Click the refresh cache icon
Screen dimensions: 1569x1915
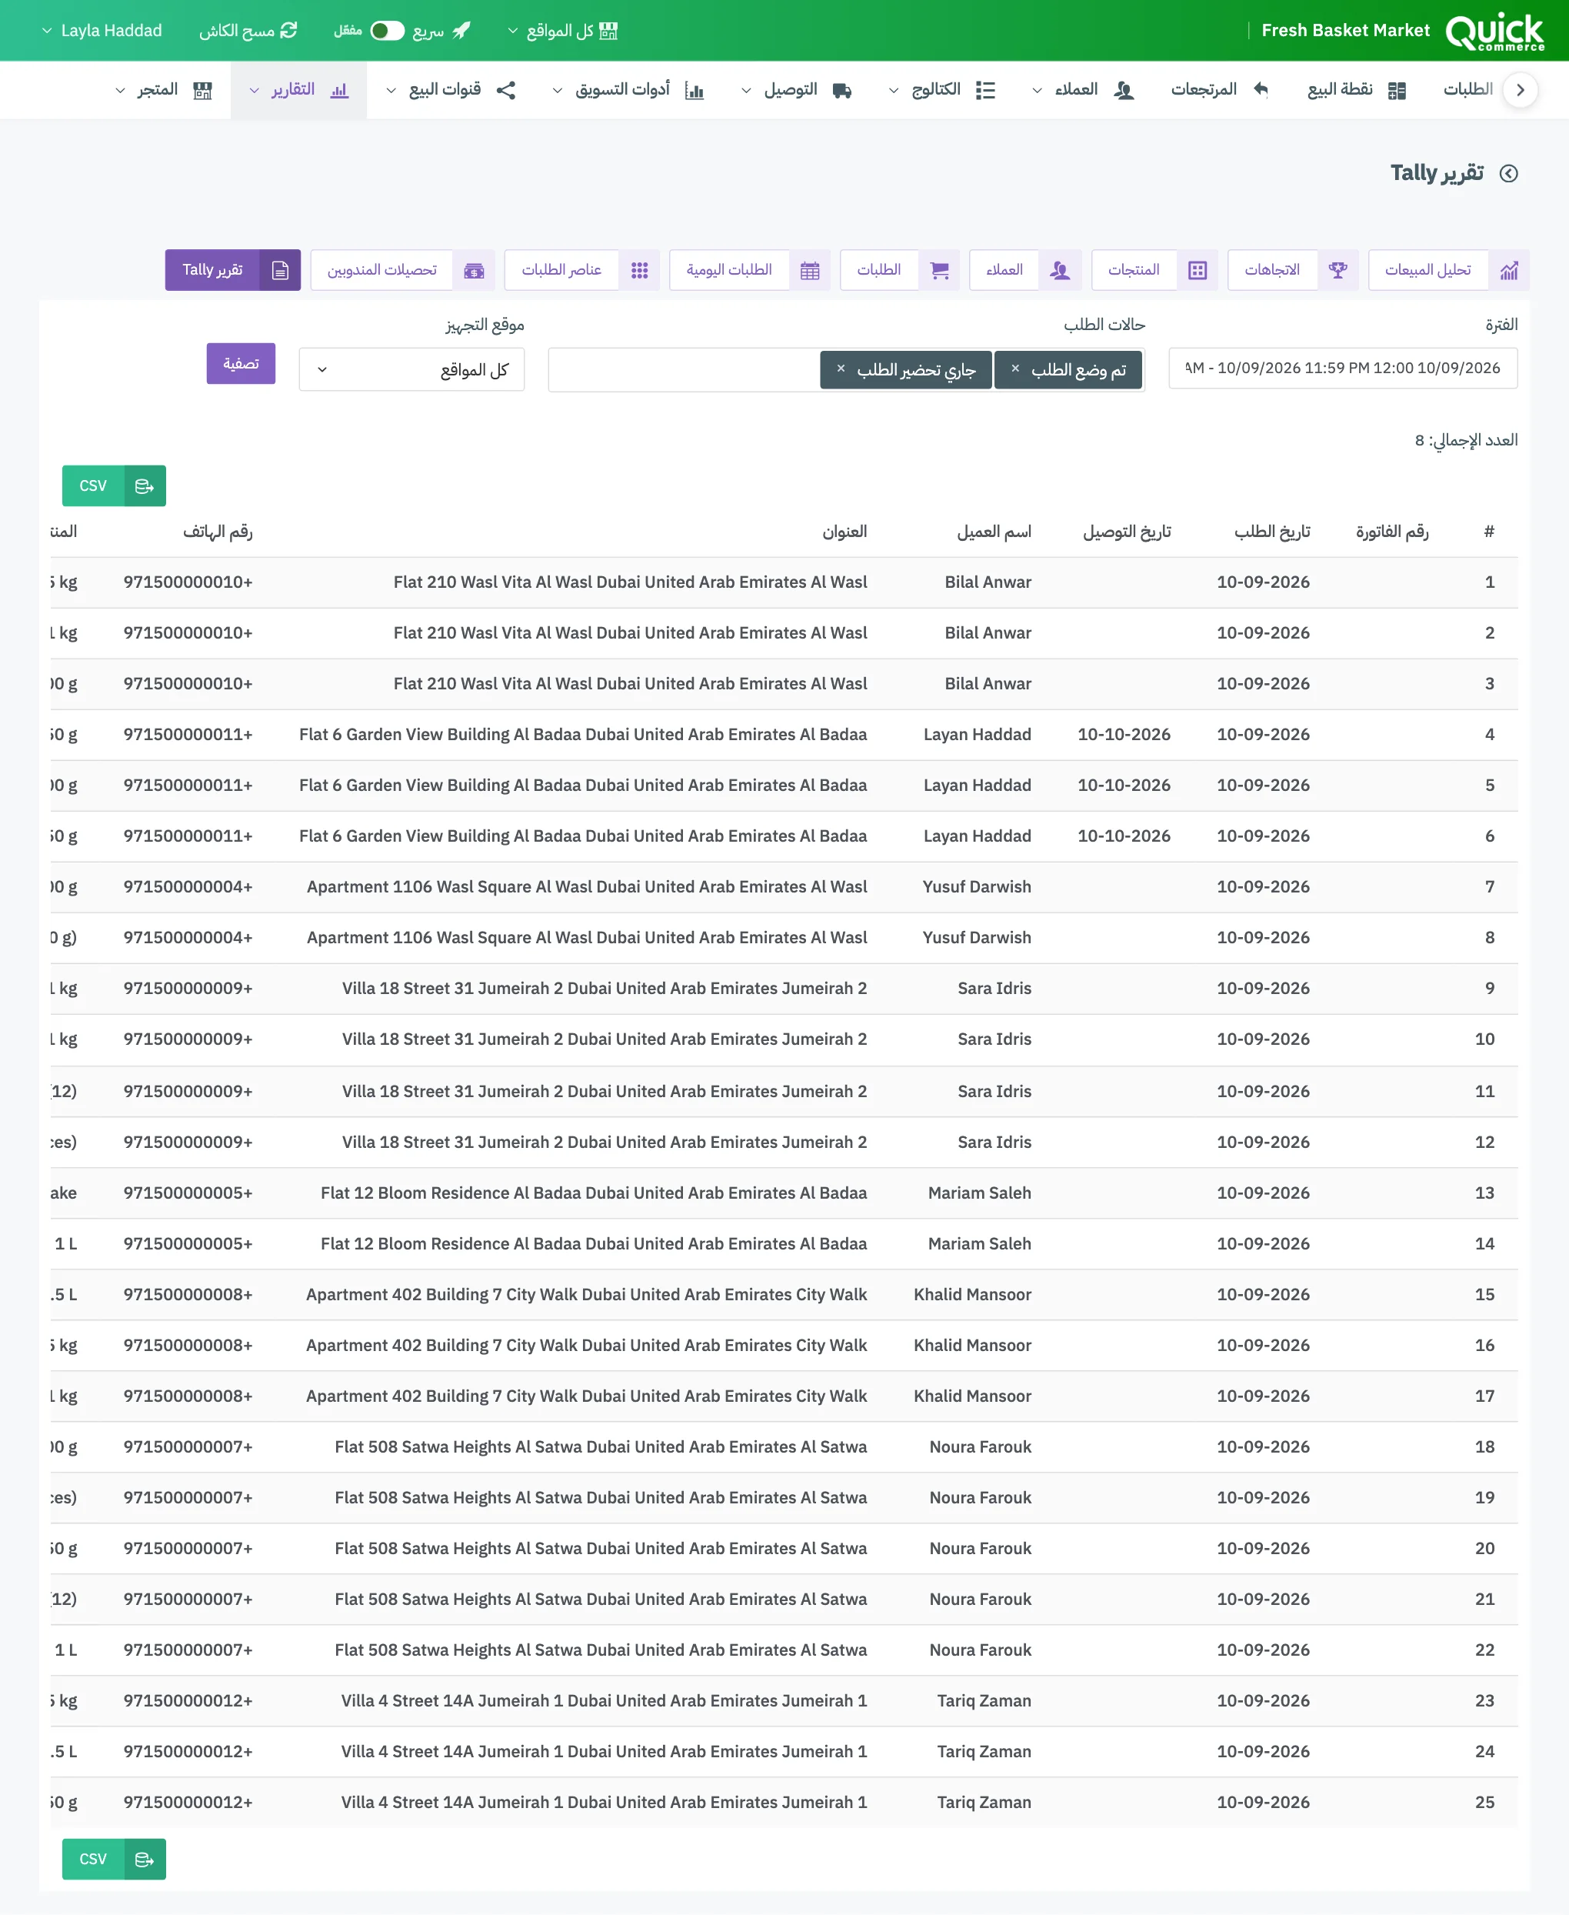288,31
